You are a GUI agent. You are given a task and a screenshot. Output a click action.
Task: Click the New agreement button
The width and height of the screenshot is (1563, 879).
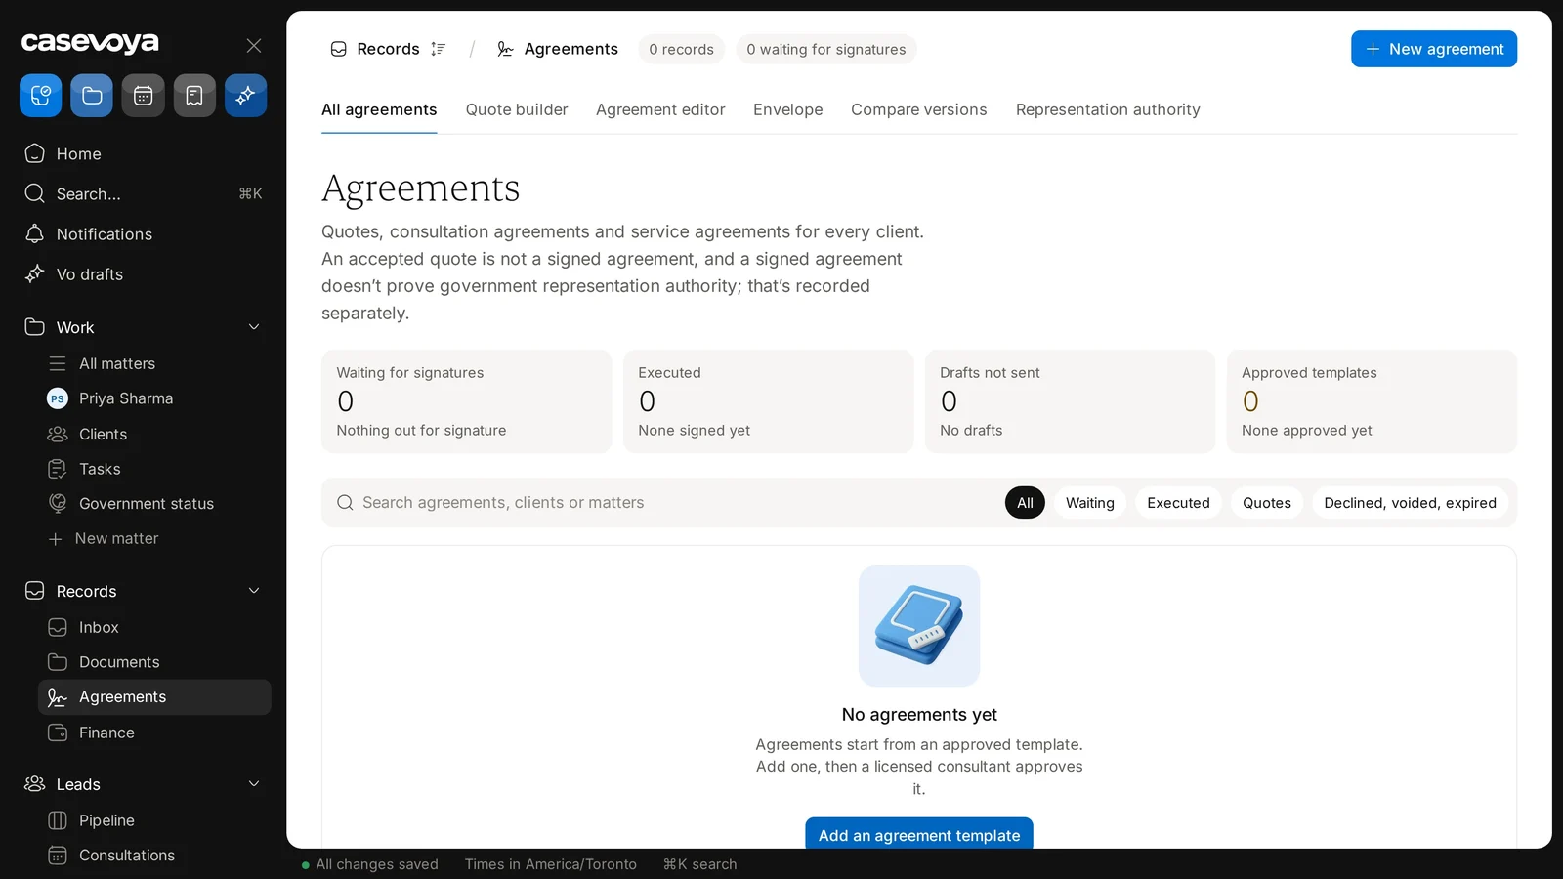[x=1434, y=49]
